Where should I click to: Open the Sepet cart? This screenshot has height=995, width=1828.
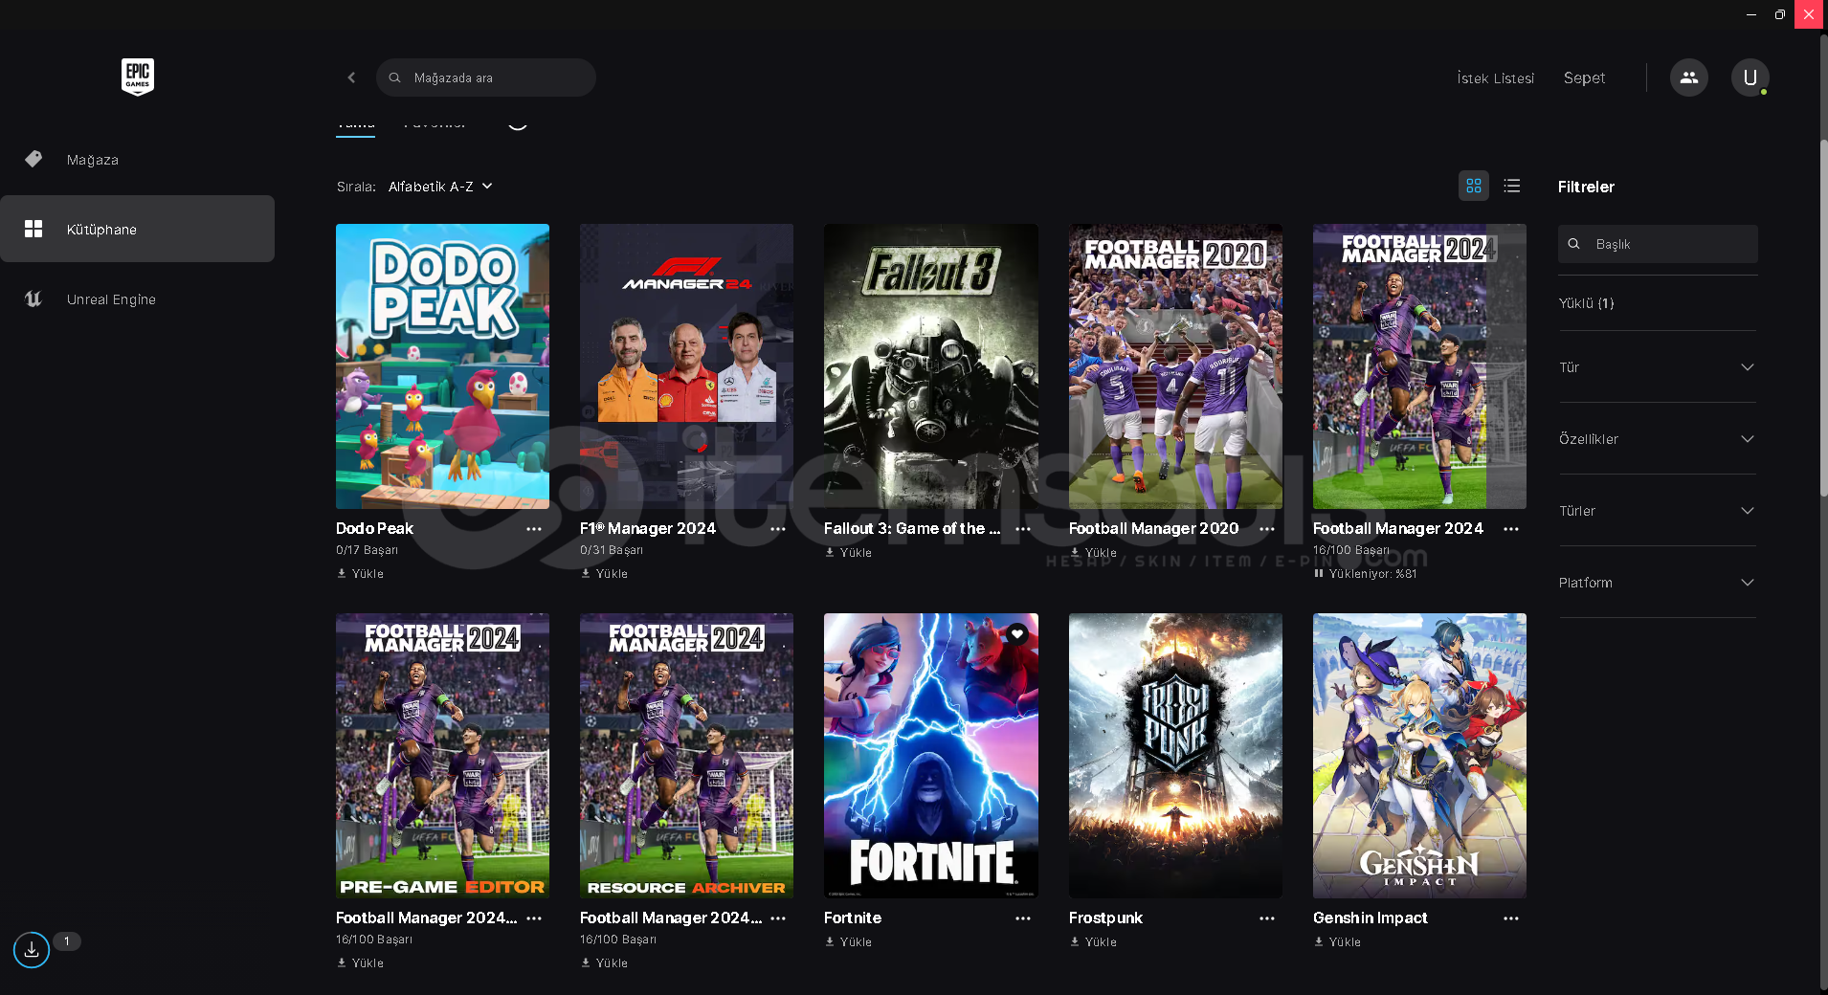pos(1584,78)
